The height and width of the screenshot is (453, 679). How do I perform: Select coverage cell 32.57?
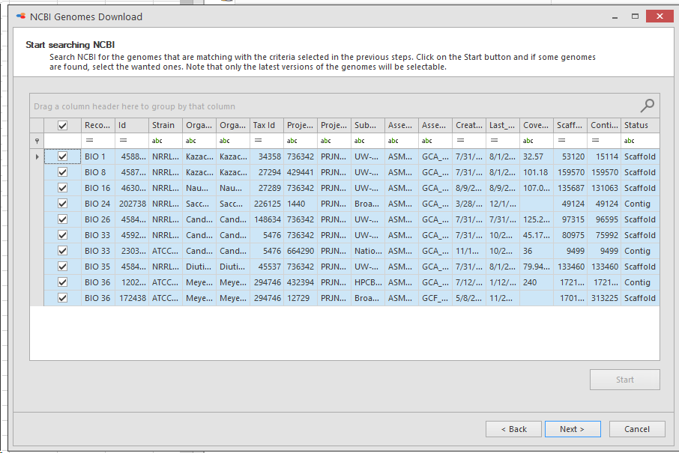(537, 156)
